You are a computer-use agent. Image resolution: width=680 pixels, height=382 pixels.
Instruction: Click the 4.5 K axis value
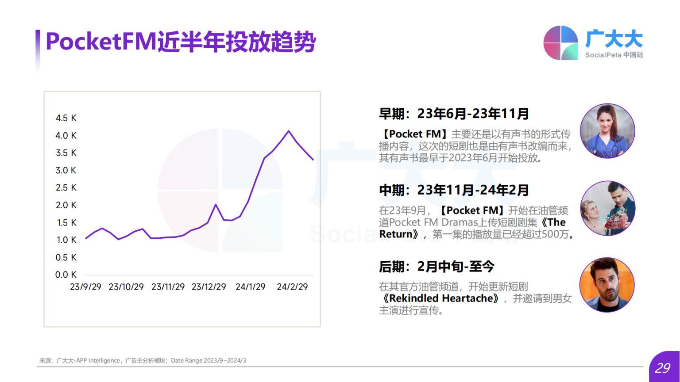(x=66, y=118)
